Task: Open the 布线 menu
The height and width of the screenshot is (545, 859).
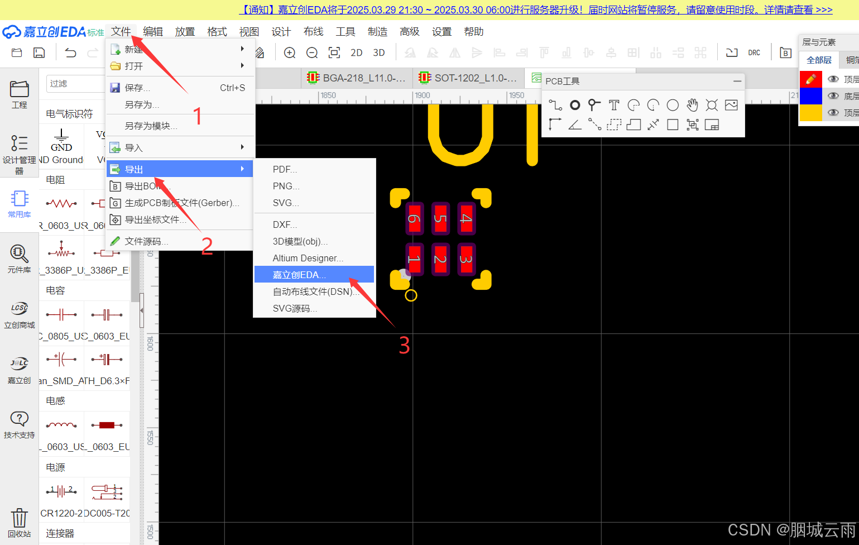Action: (x=314, y=32)
